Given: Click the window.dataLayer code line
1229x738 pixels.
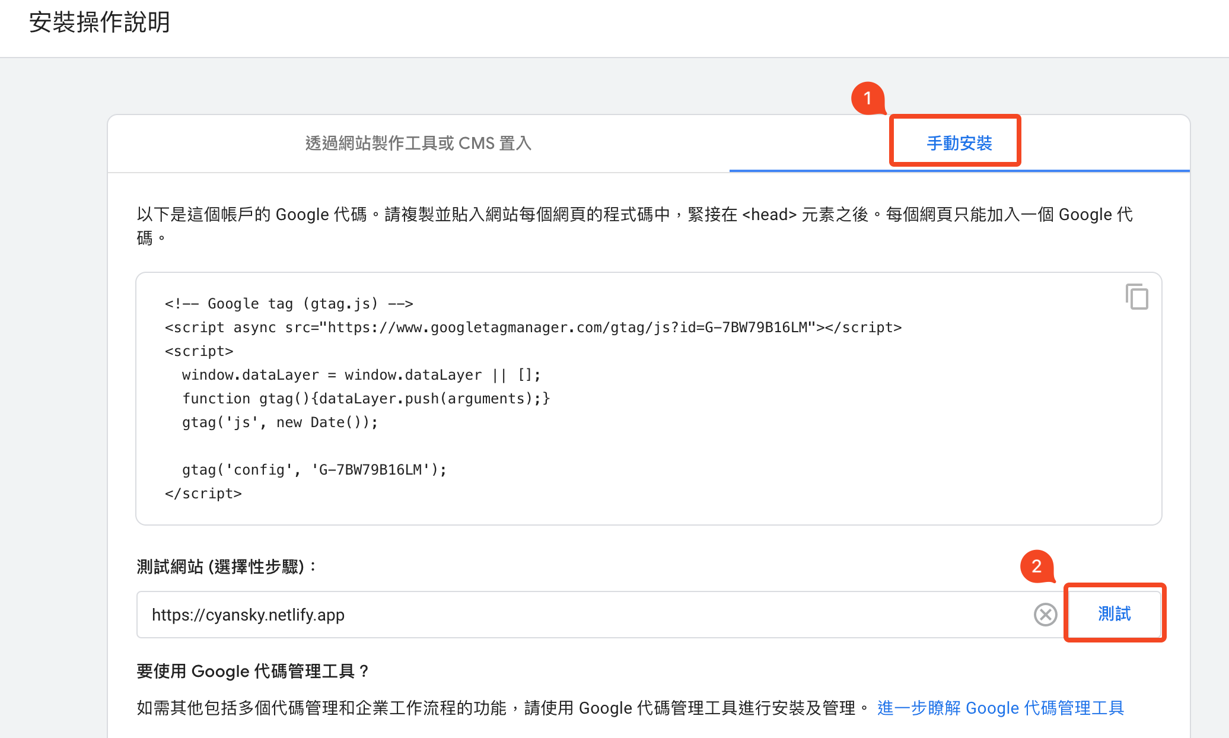Looking at the screenshot, I should coord(361,375).
